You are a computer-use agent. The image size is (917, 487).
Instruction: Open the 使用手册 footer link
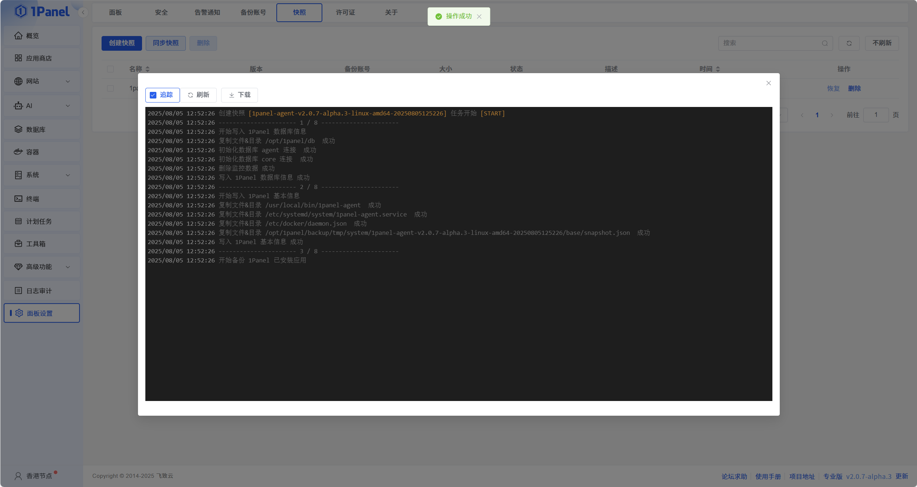coord(768,476)
